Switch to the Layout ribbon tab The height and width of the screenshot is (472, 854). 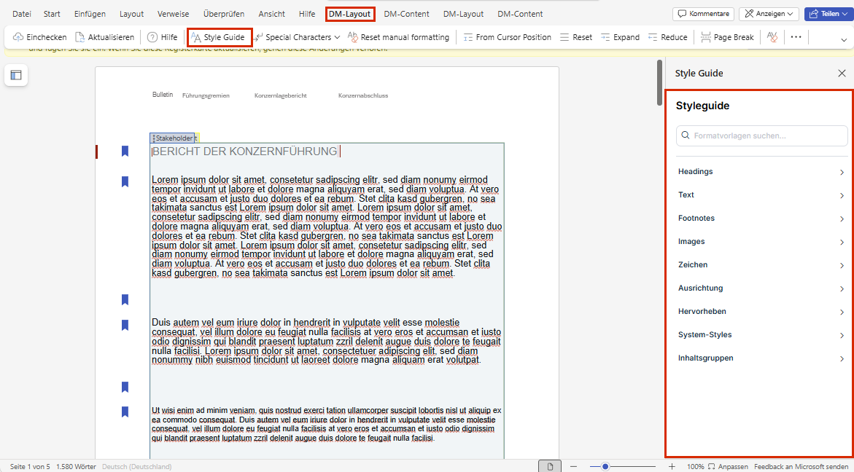point(131,14)
